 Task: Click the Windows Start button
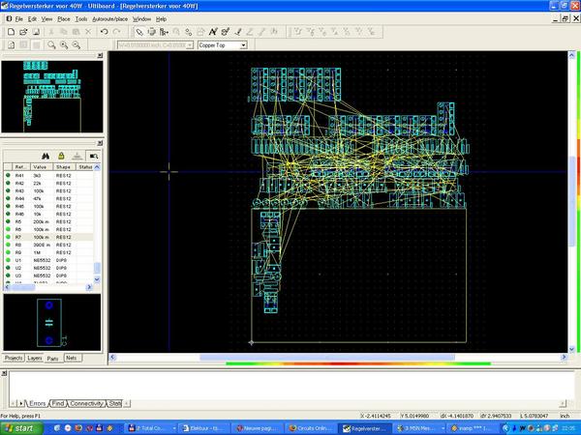click(x=19, y=426)
